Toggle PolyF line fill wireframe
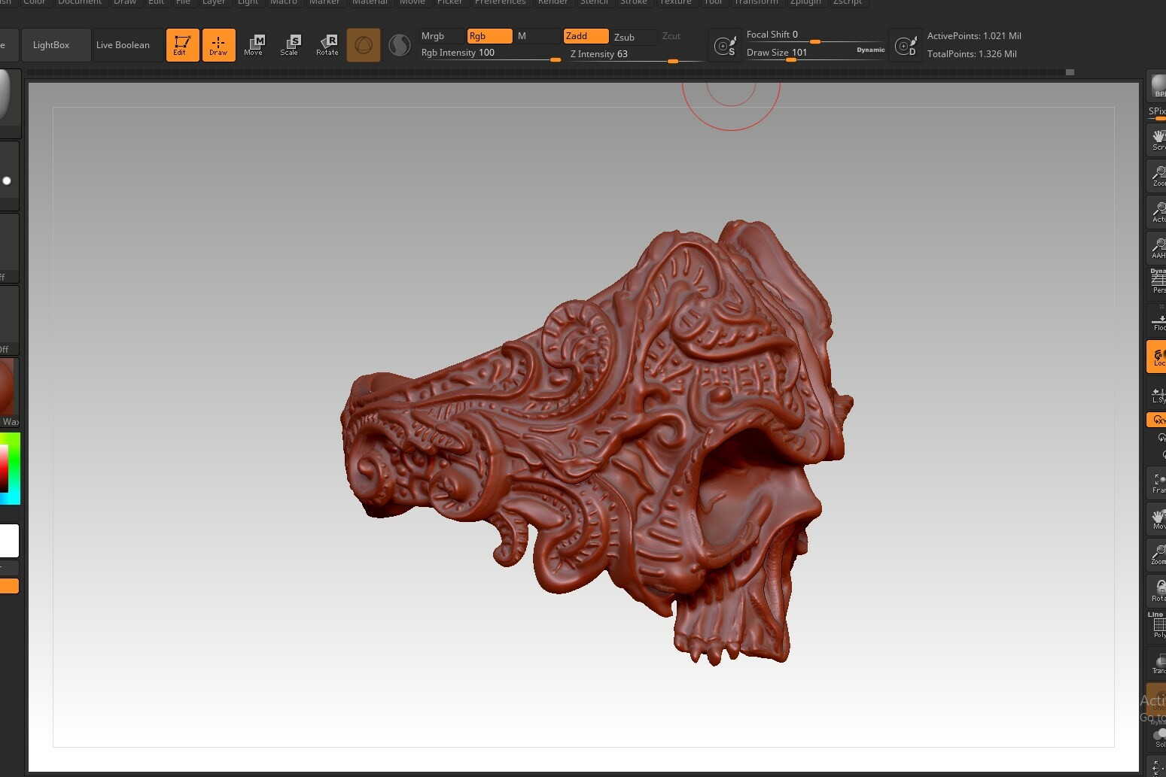The image size is (1166, 777). [1158, 627]
